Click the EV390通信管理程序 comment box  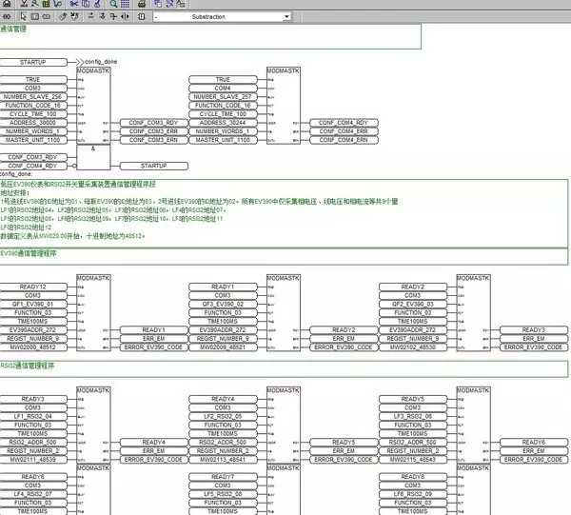[x=284, y=257]
